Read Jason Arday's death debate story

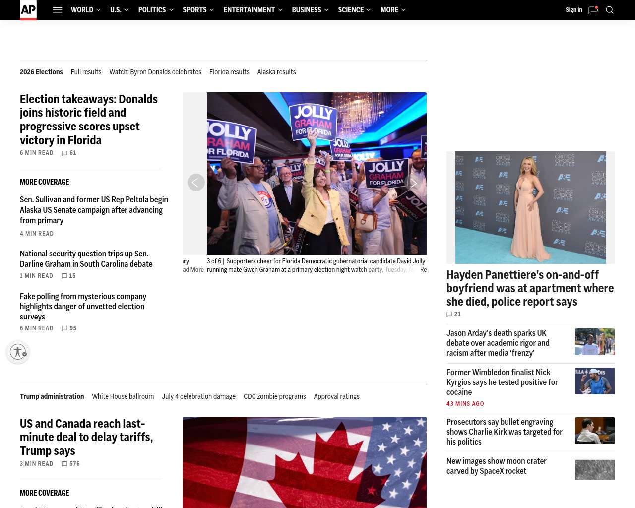(x=498, y=343)
